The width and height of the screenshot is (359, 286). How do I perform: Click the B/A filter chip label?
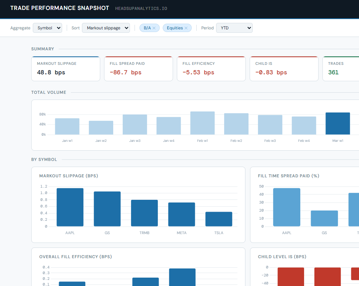147,28
